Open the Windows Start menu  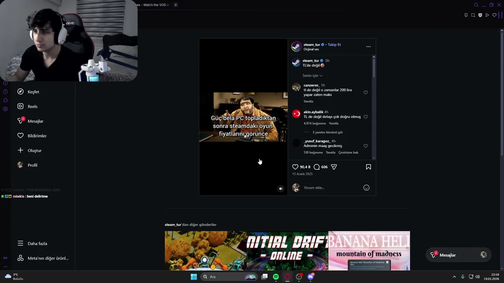point(194,277)
